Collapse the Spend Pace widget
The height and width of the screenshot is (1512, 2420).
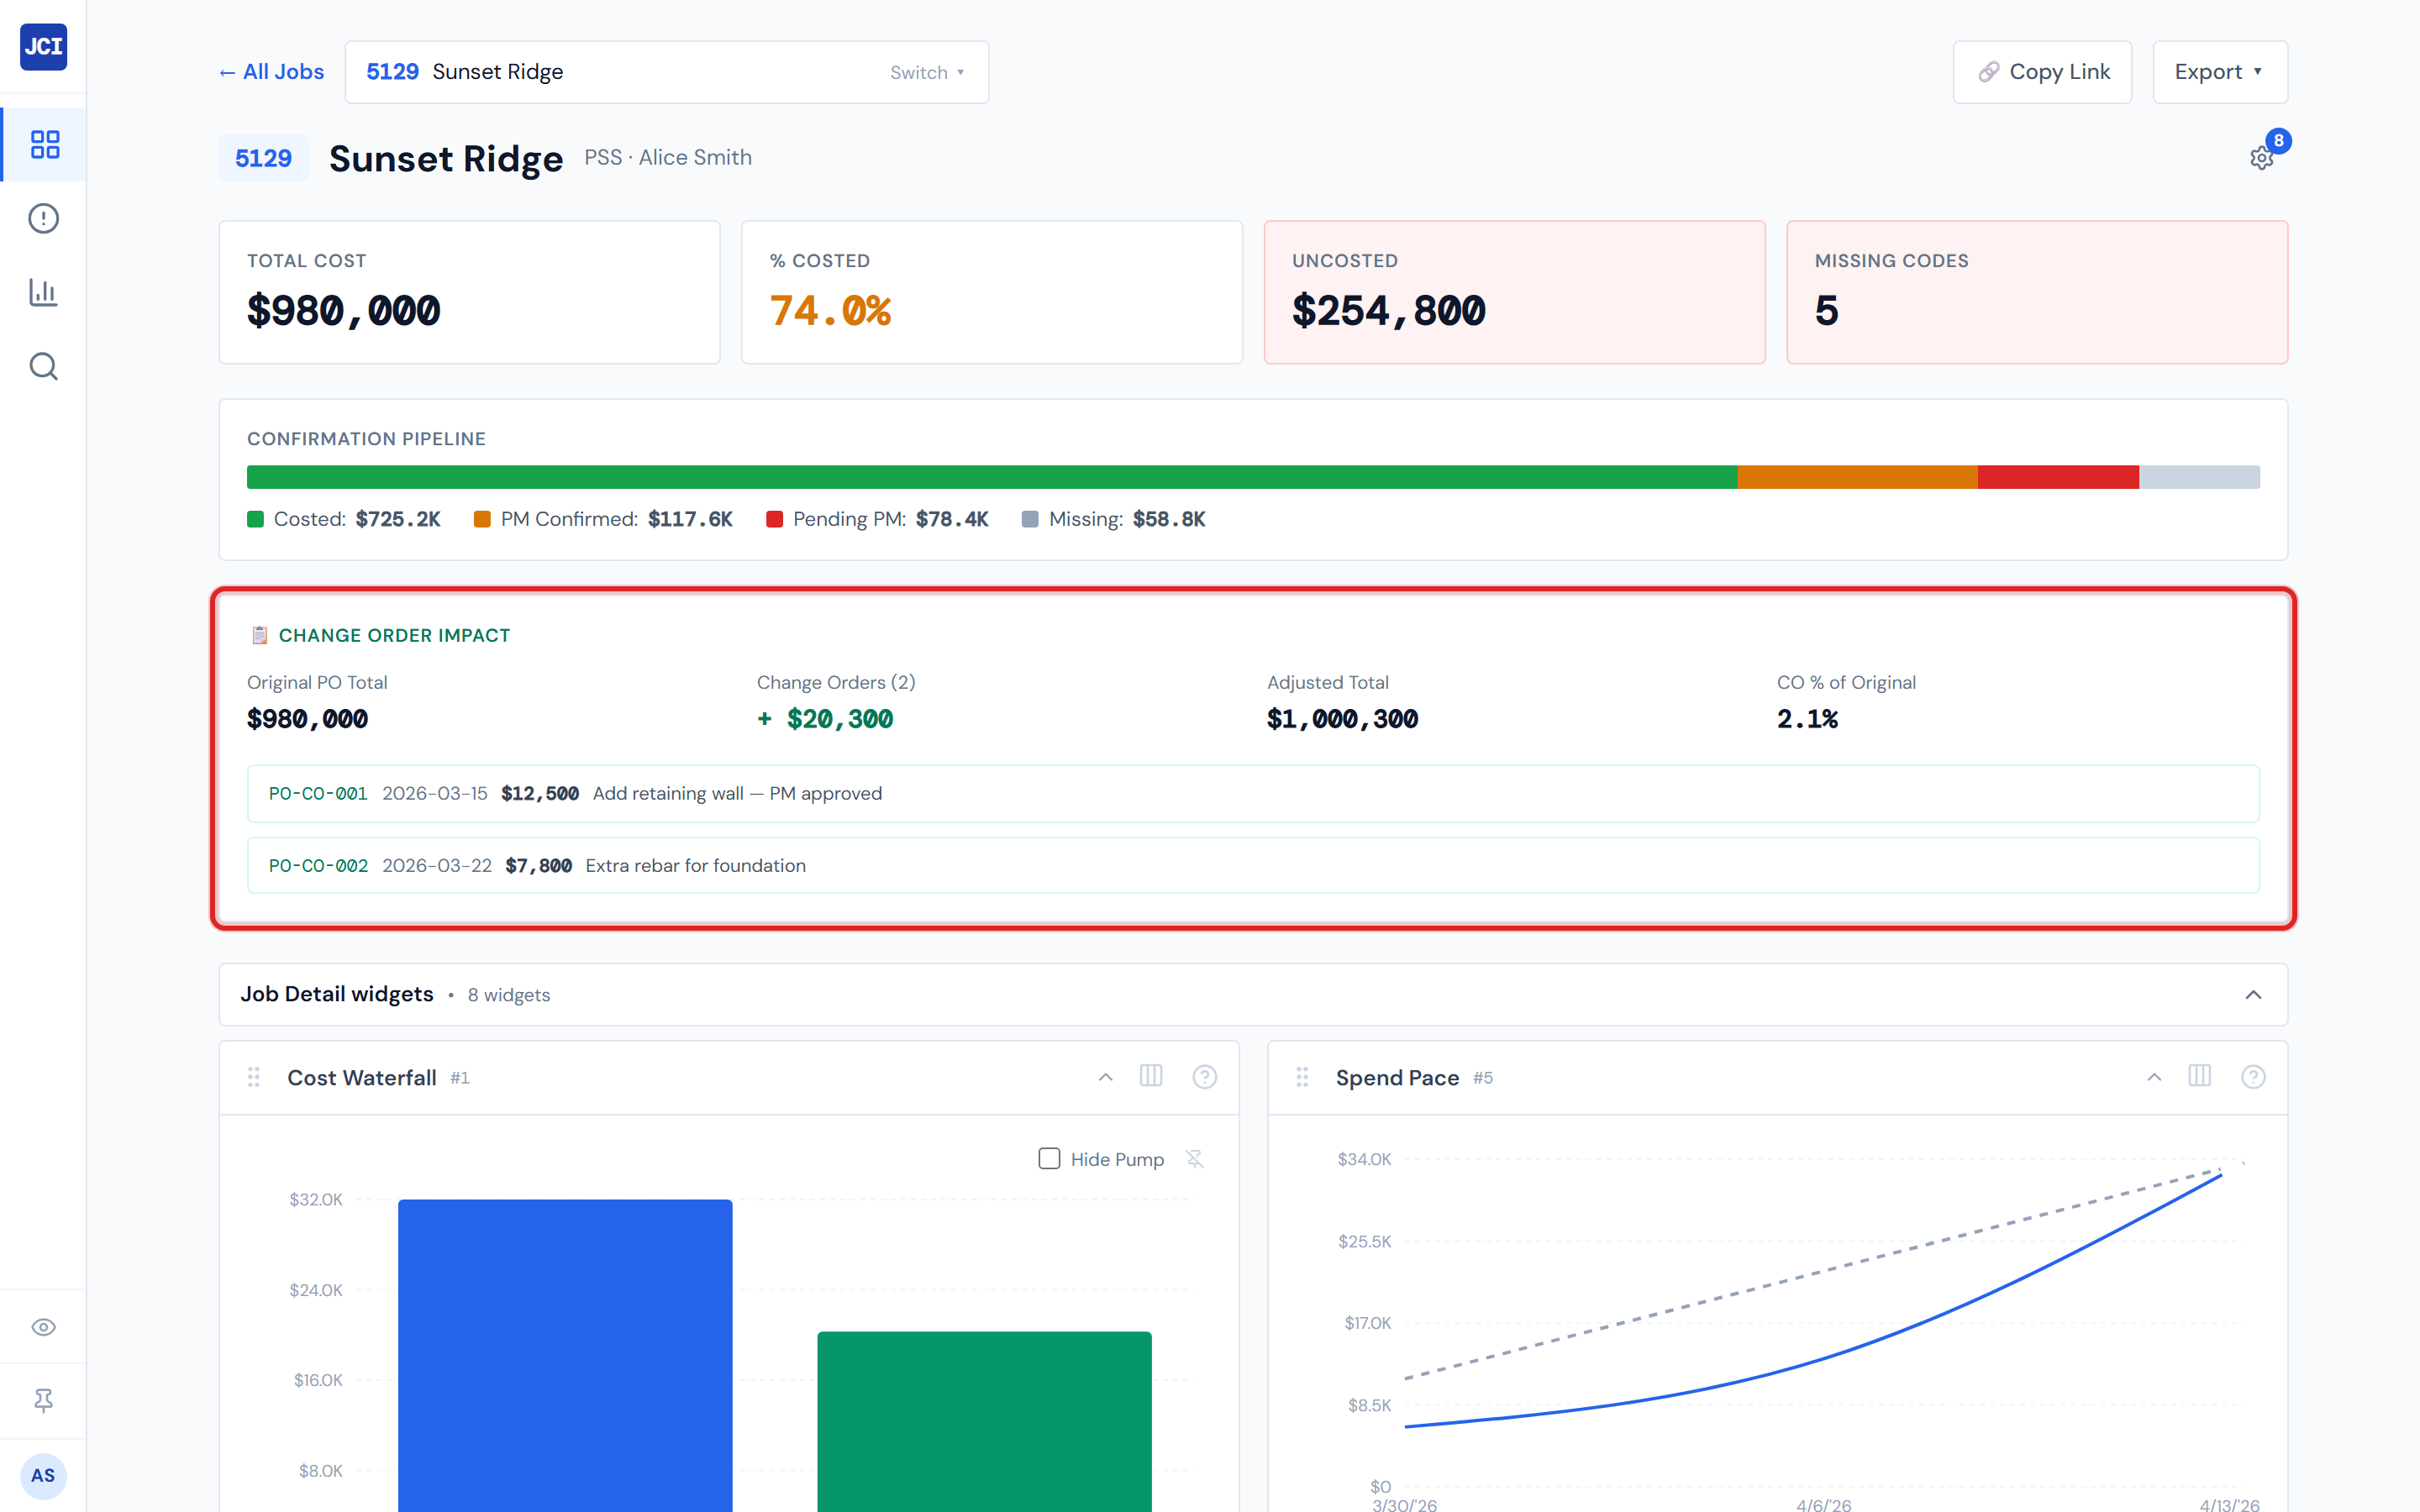(x=2154, y=1077)
